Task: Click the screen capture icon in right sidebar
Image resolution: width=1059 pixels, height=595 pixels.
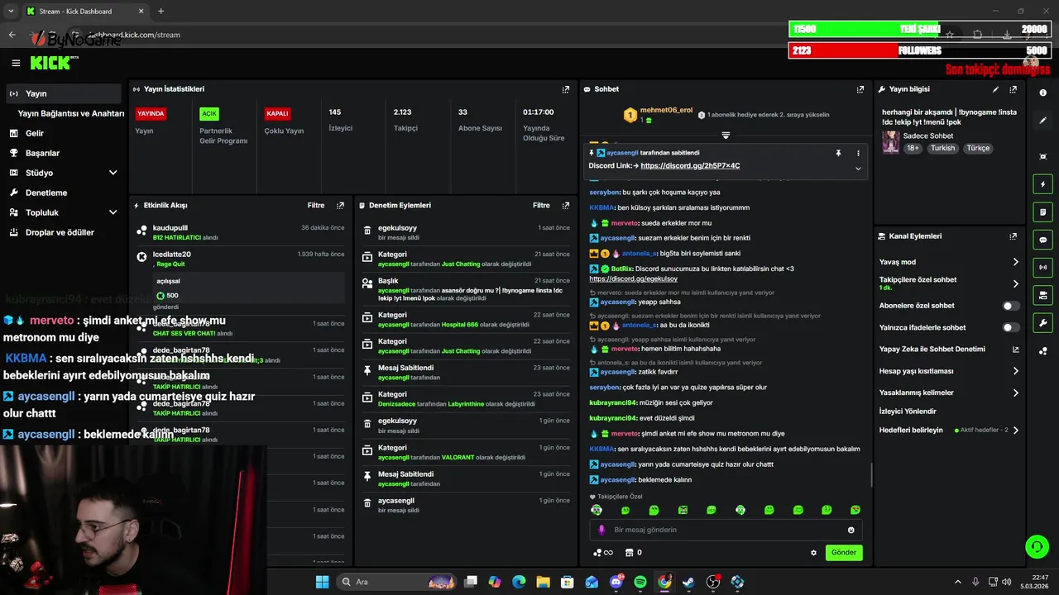Action: [x=1042, y=156]
